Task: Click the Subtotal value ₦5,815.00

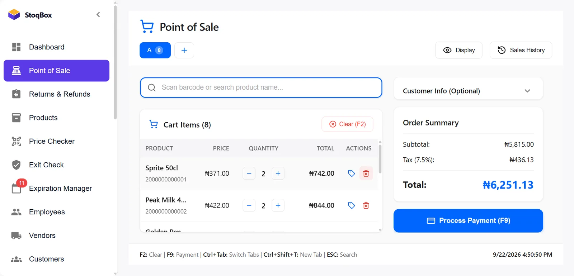Action: tap(519, 144)
